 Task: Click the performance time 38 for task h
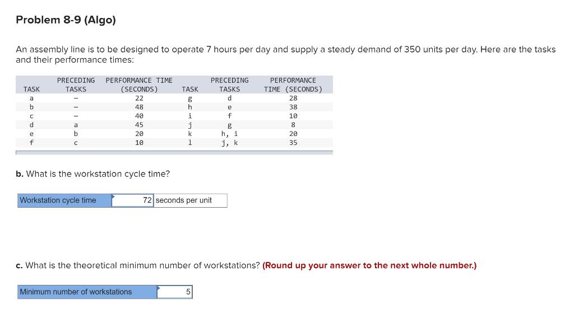[292, 107]
